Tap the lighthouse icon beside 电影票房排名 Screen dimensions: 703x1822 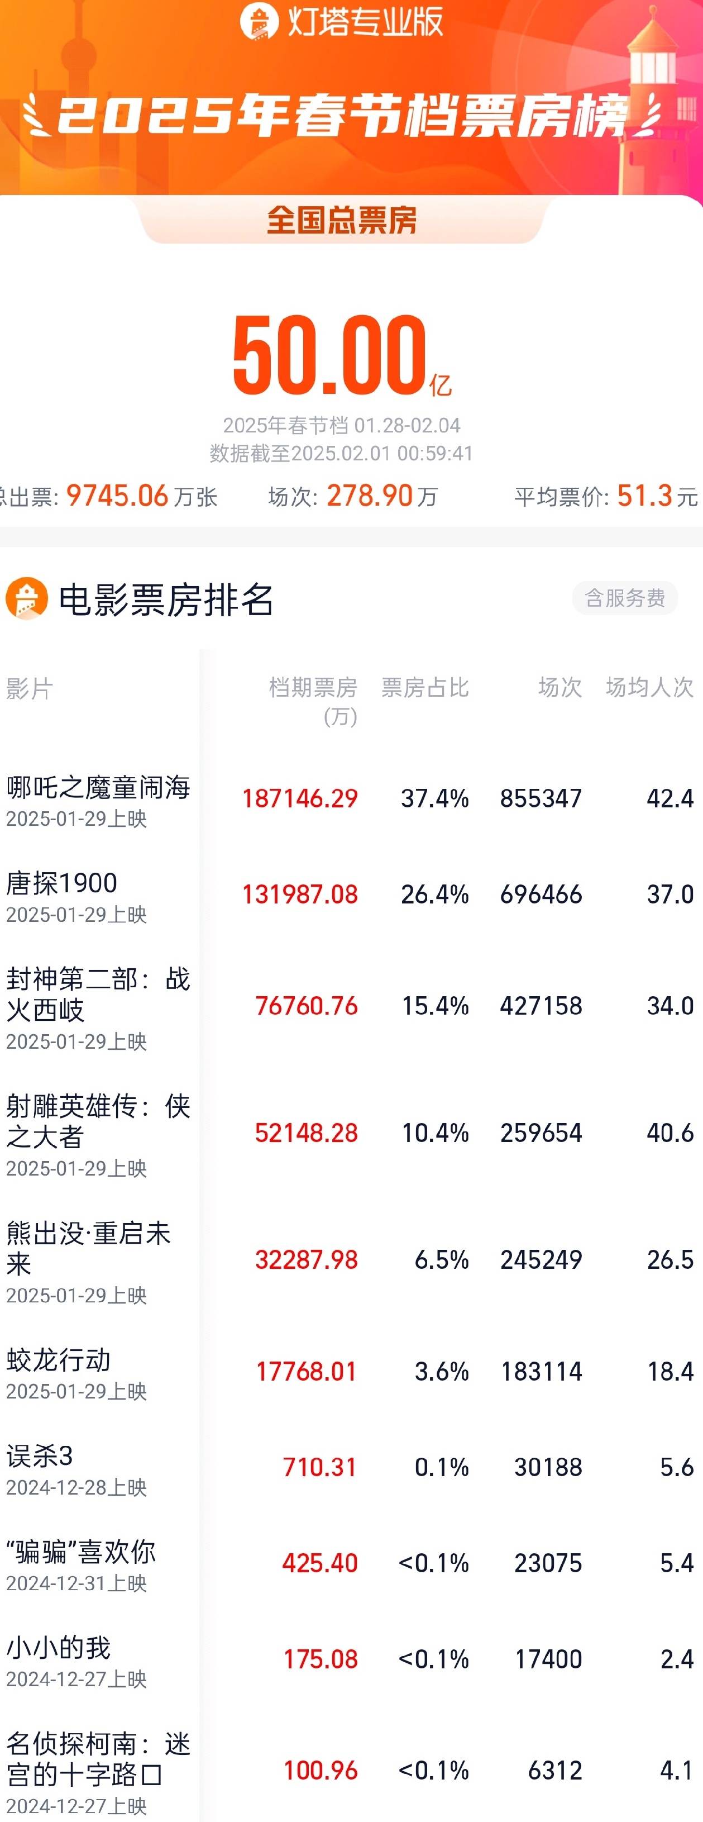pos(27,598)
